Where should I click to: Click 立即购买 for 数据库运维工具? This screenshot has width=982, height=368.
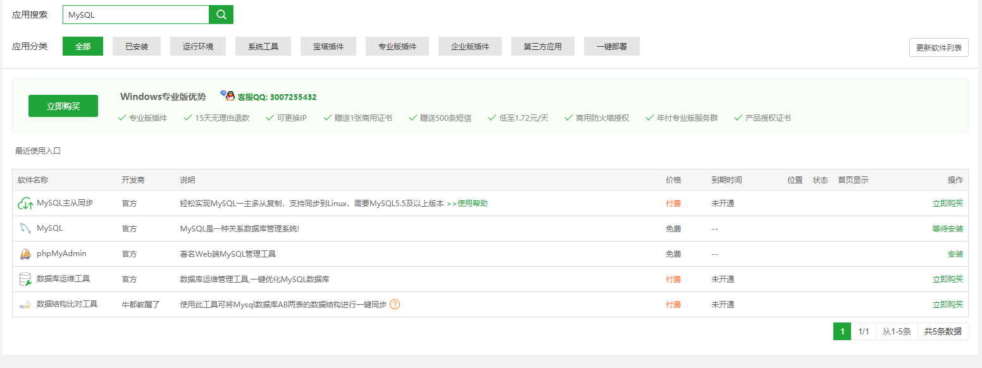pos(948,279)
